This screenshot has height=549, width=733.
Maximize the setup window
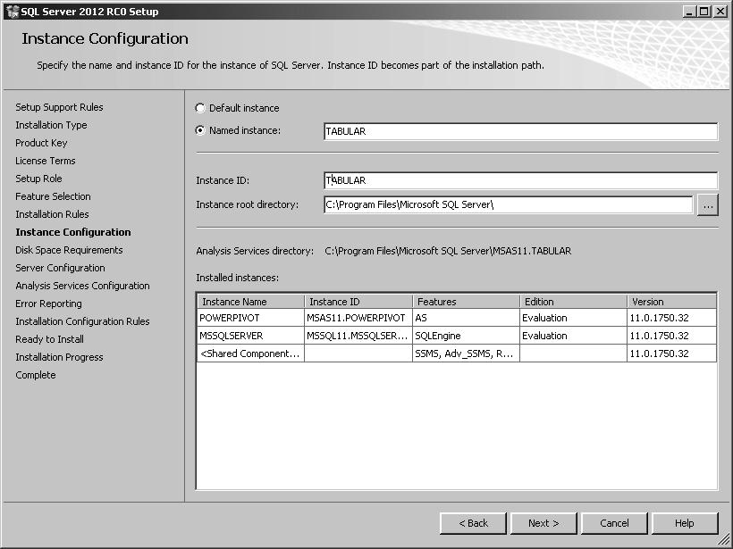click(x=704, y=12)
